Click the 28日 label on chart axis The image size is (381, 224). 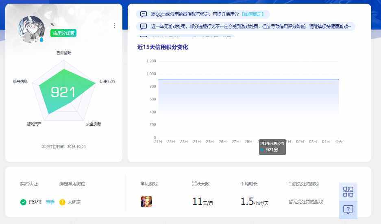(248, 141)
